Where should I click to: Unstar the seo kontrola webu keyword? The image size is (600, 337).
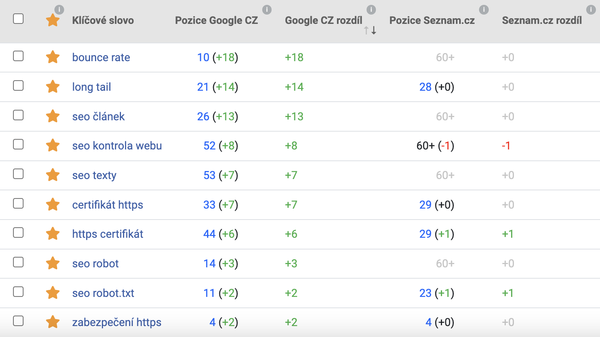(53, 145)
